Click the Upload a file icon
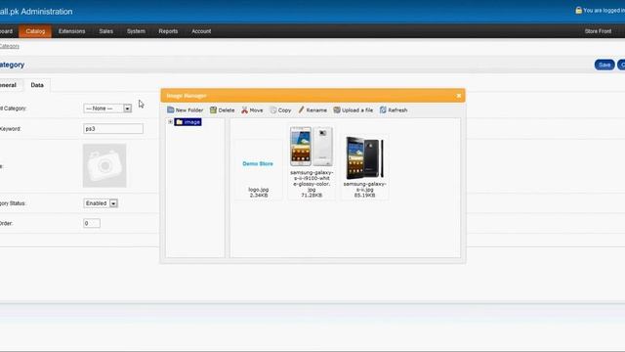Screen dimensions: 625x352 click(337, 110)
